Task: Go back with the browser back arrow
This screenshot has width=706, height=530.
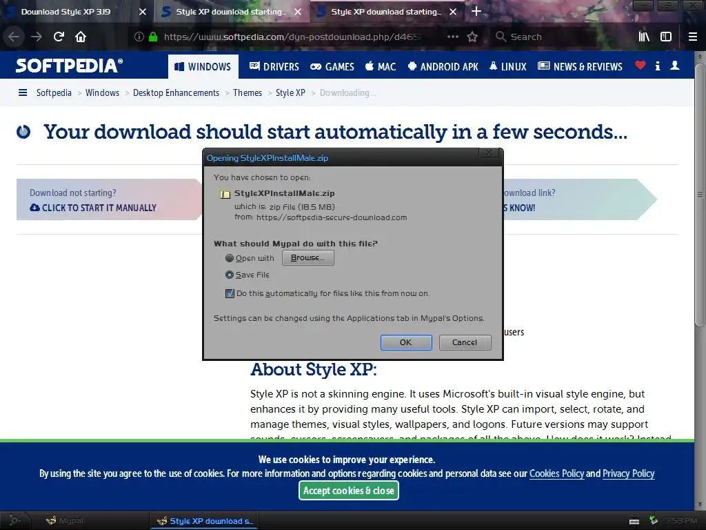Action: pos(14,37)
